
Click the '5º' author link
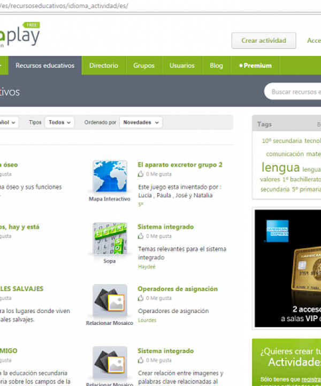coord(141,204)
